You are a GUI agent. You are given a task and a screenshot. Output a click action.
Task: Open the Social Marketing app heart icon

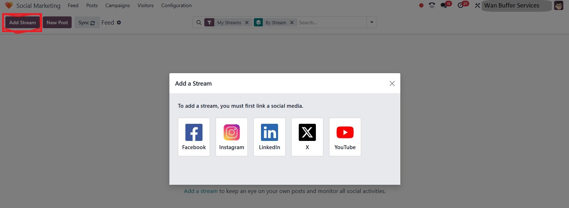pos(9,5)
